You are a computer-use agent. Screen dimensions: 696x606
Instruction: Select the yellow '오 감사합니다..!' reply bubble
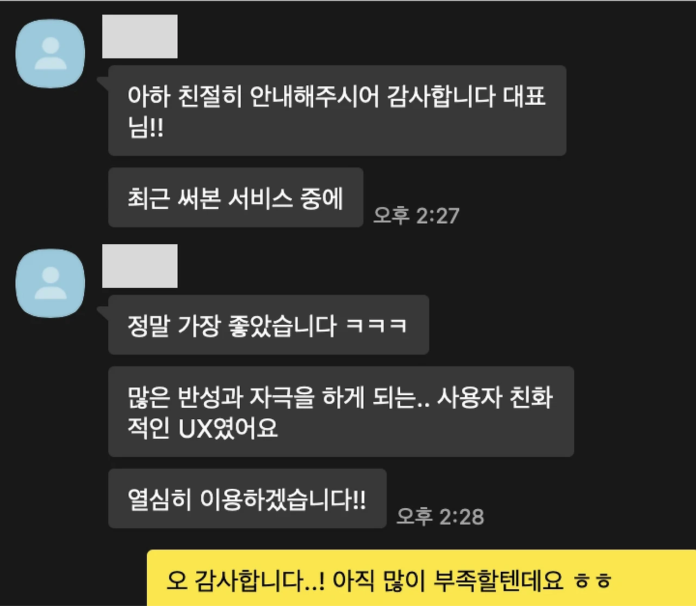click(x=421, y=578)
